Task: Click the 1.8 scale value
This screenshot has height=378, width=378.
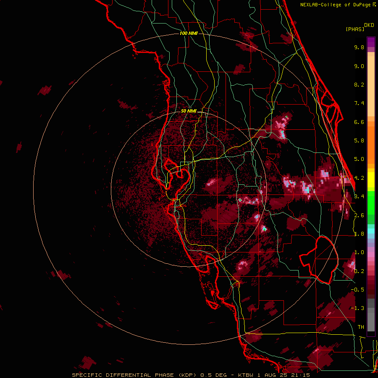Action: point(359,234)
